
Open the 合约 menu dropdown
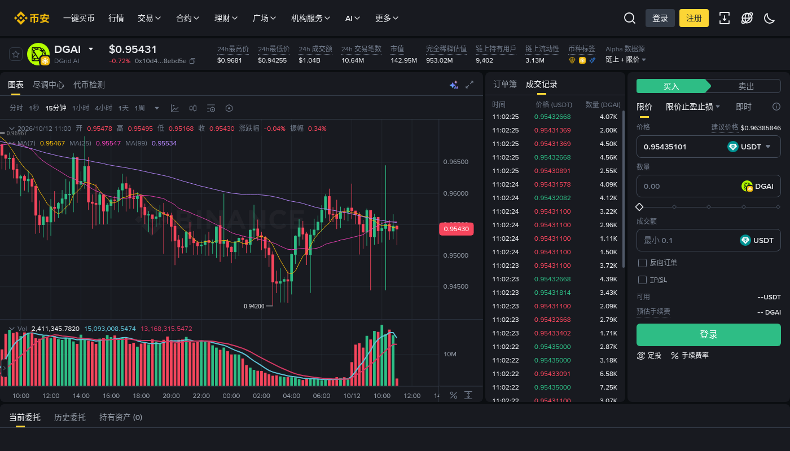click(x=187, y=18)
